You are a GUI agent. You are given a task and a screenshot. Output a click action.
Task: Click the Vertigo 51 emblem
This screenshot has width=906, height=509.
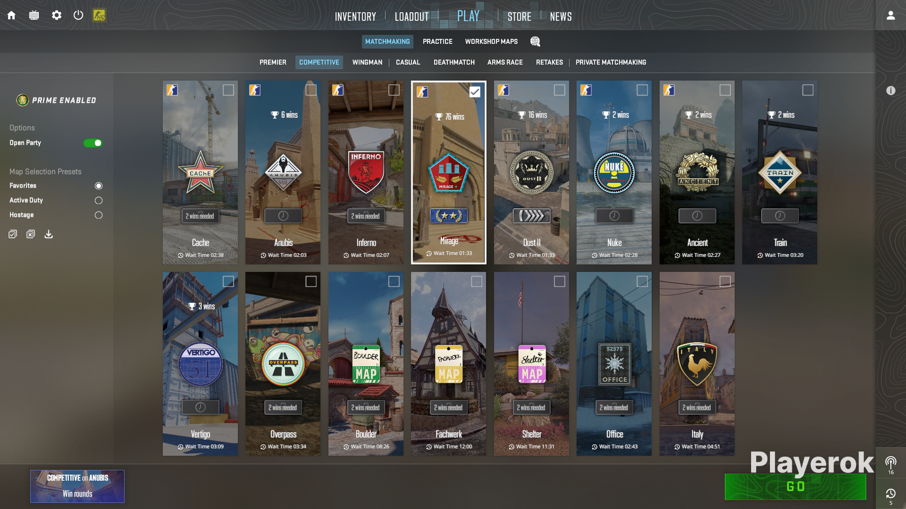[200, 363]
